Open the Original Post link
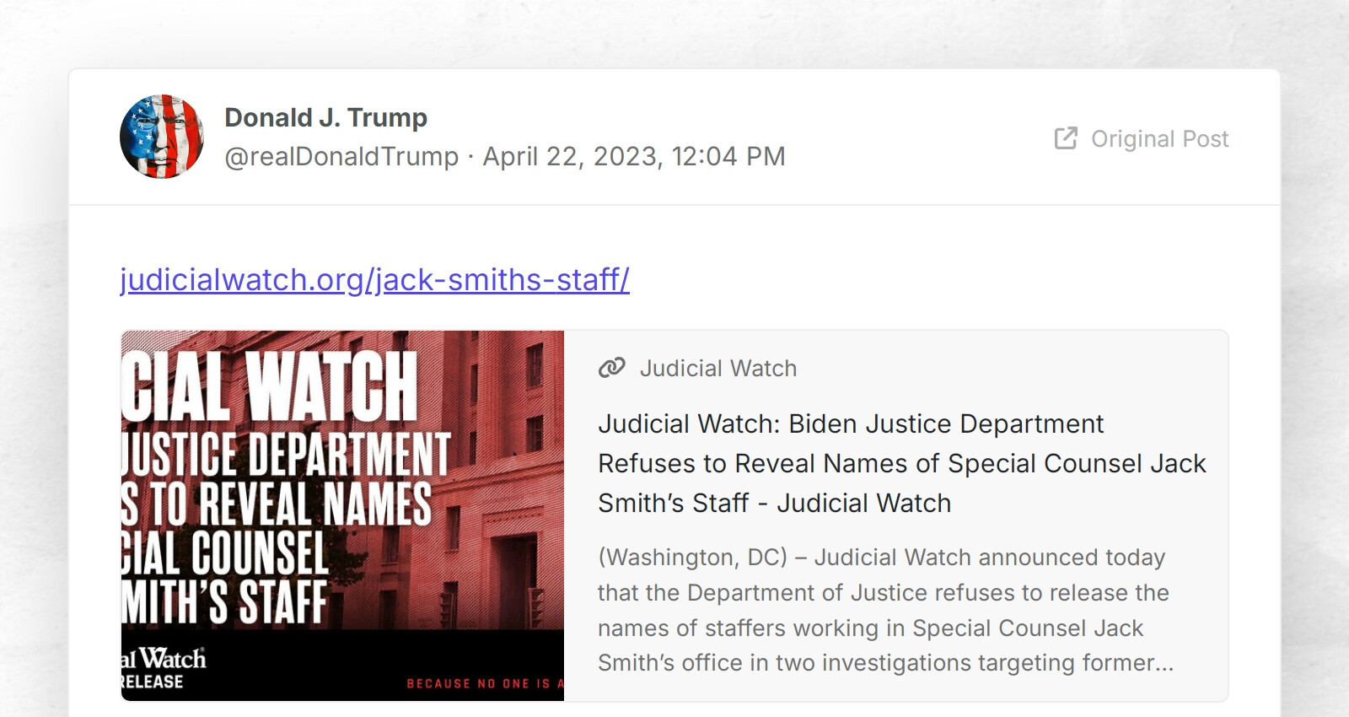1349x717 pixels. point(1159,138)
